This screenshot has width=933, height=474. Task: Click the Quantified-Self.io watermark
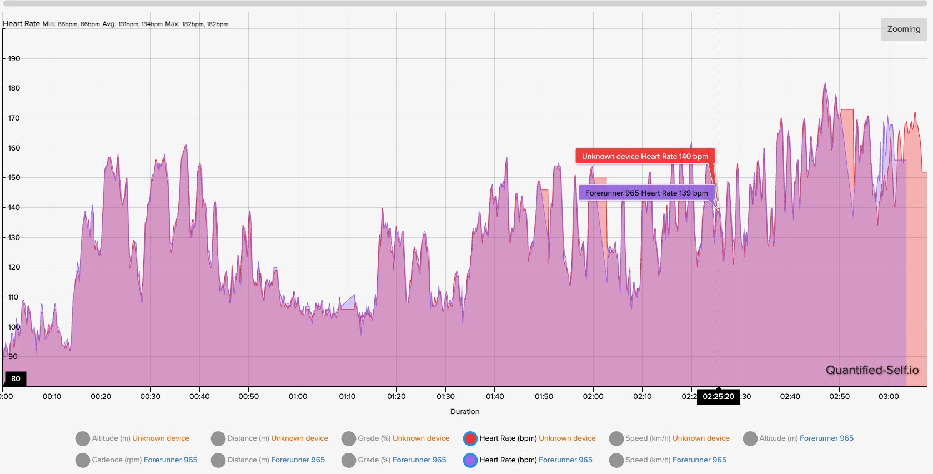click(x=872, y=370)
